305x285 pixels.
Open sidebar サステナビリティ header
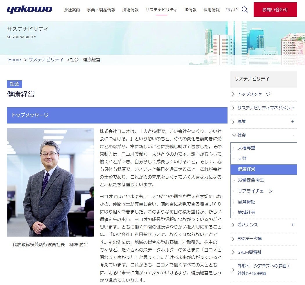[264, 79]
